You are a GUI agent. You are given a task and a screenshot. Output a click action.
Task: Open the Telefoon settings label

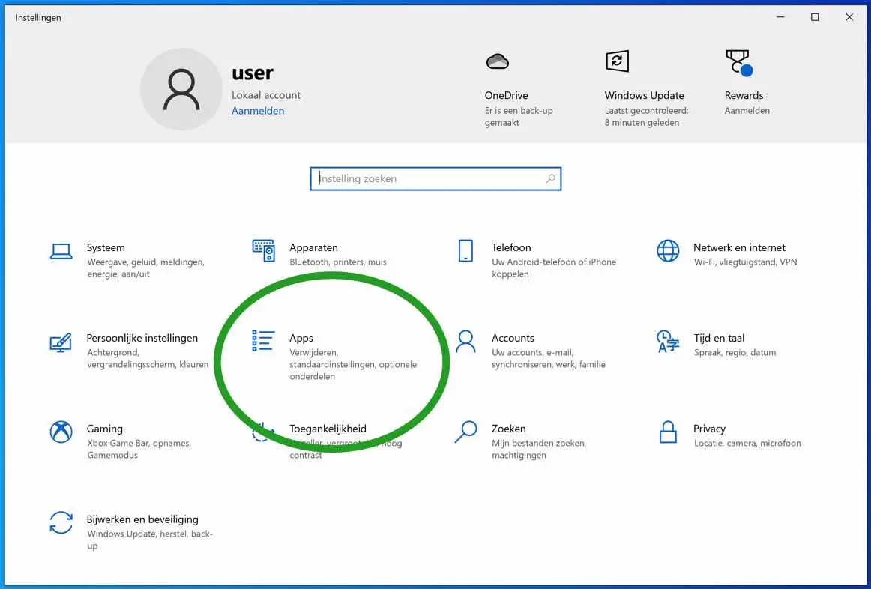[x=511, y=247]
